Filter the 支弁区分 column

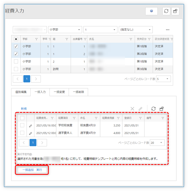149,39
